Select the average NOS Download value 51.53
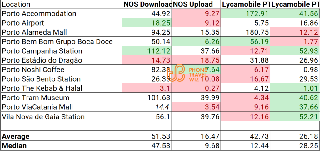Screen dimensions: 320x151 pos(147,136)
